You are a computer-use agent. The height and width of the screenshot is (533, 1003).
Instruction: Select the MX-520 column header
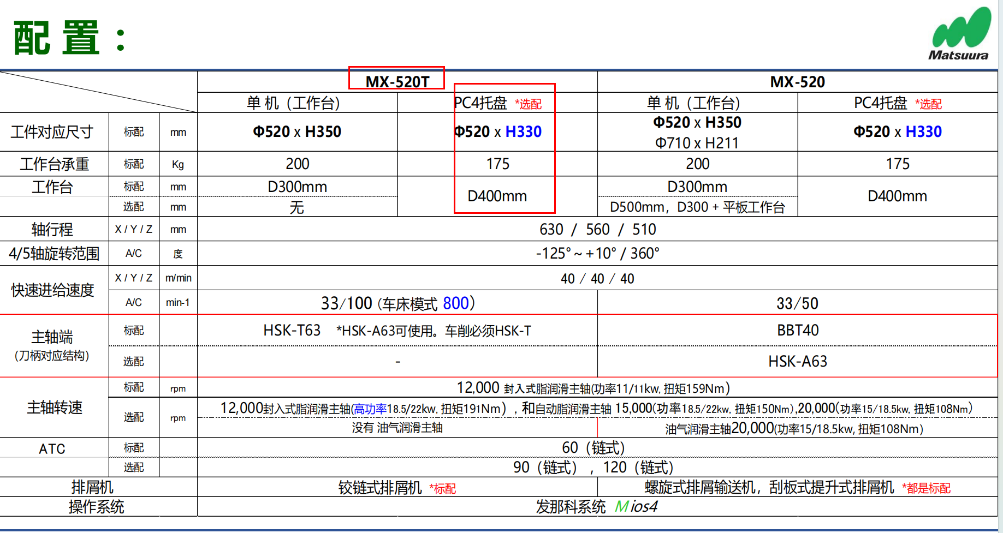click(x=797, y=82)
